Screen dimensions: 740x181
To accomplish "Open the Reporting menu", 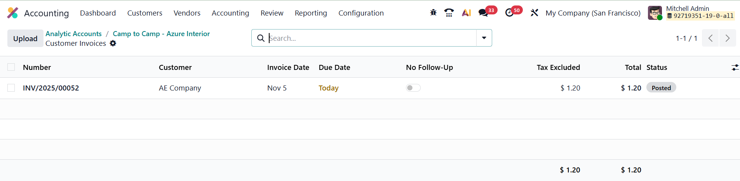I will [311, 13].
